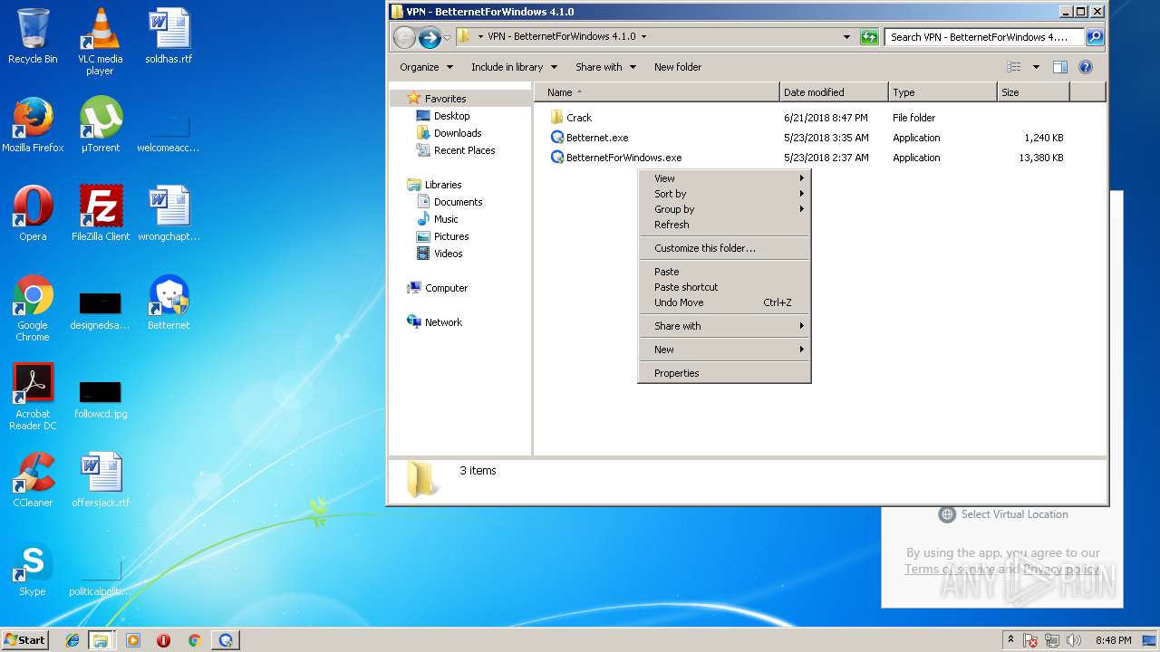Select Network in navigation pane
Screen dimensions: 1160x652
point(435,322)
